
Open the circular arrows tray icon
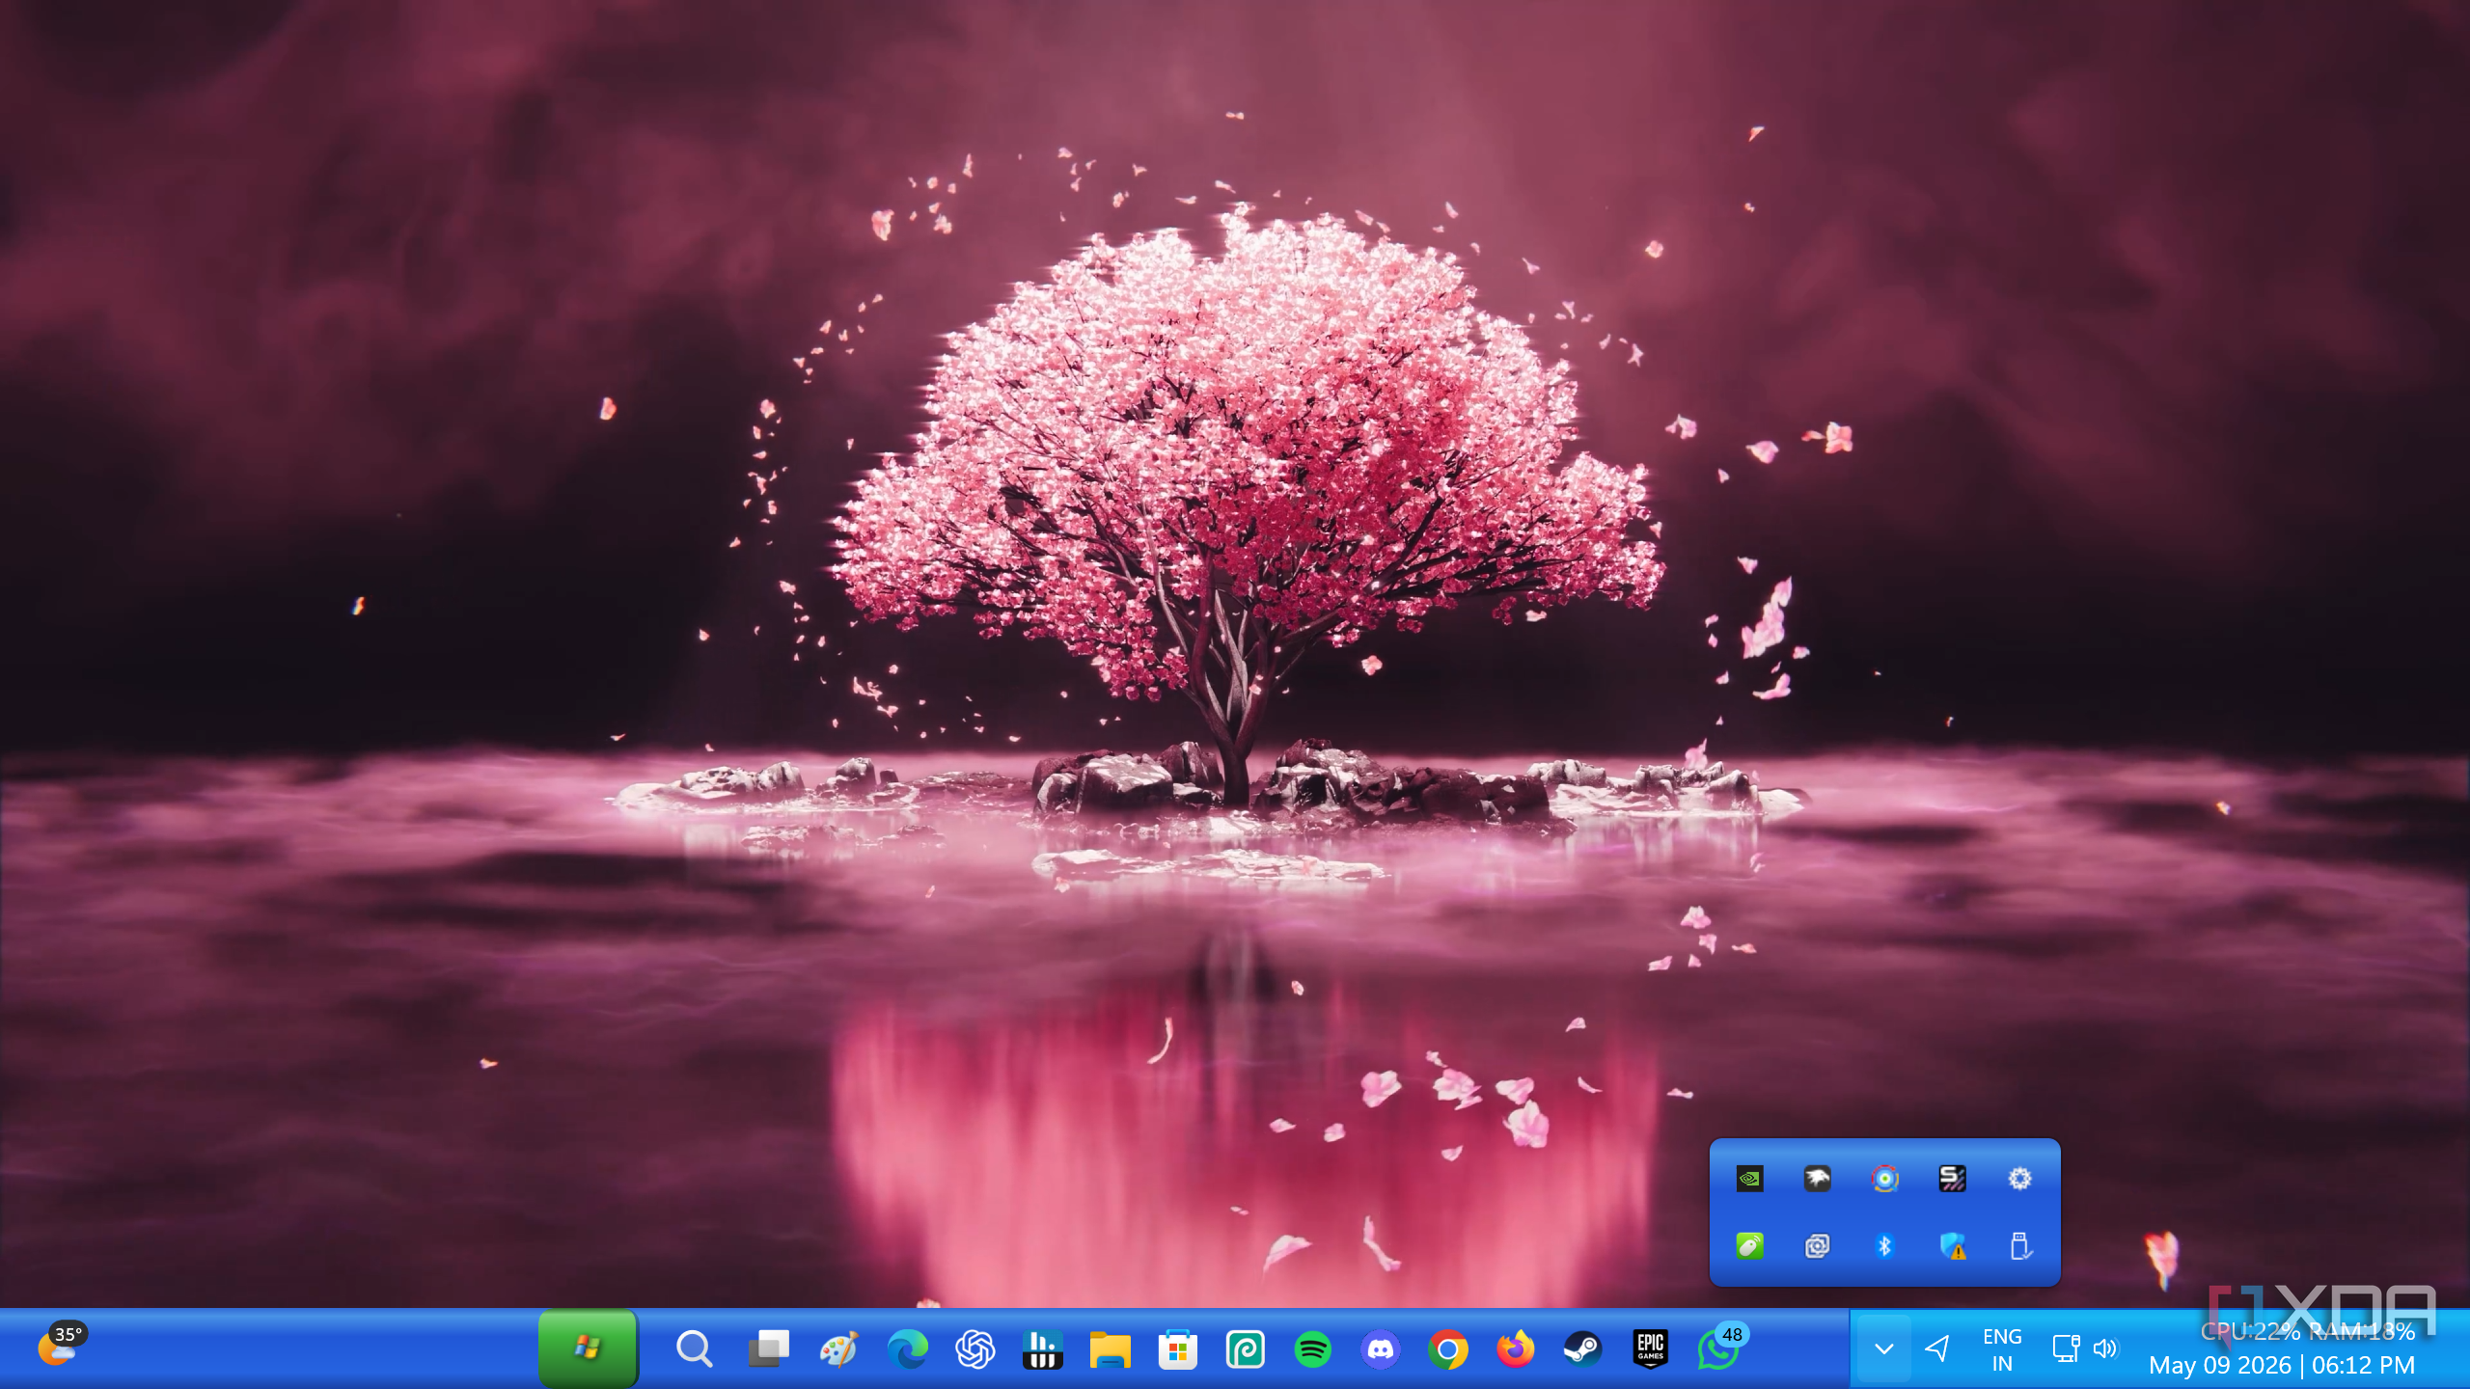coord(1884,1179)
